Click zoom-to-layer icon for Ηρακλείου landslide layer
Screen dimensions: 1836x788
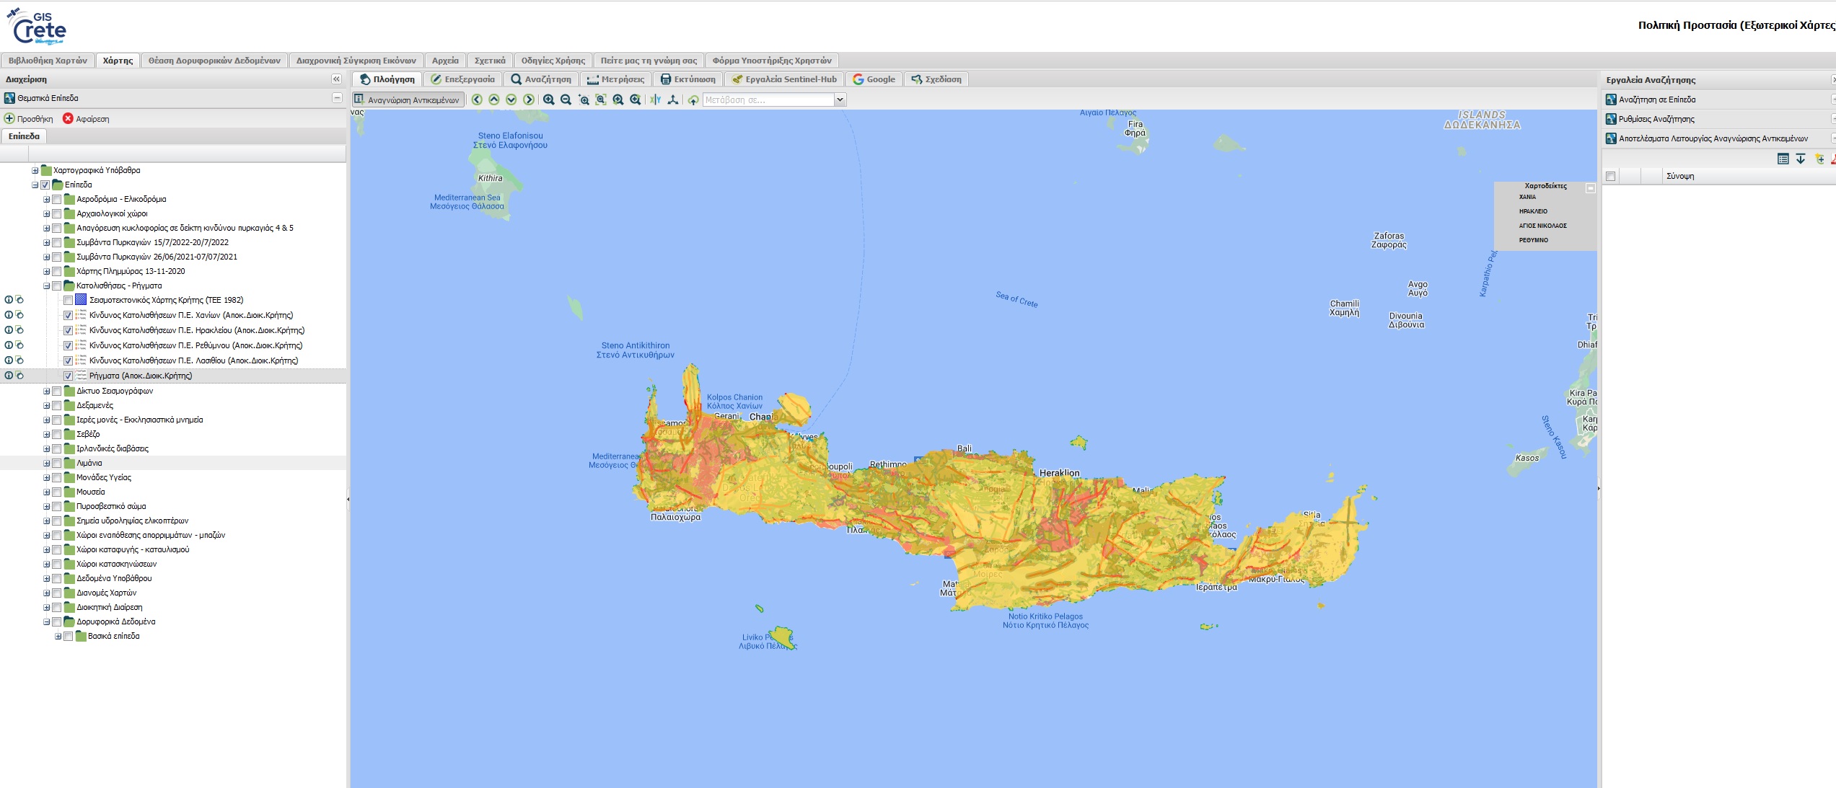(x=19, y=329)
